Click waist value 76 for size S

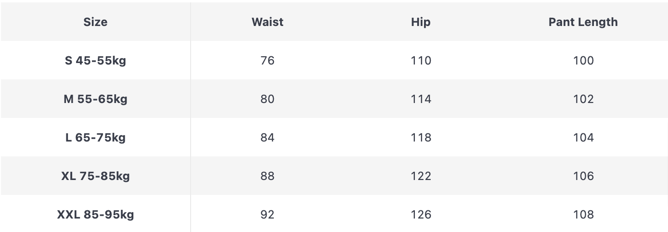pyautogui.click(x=268, y=61)
